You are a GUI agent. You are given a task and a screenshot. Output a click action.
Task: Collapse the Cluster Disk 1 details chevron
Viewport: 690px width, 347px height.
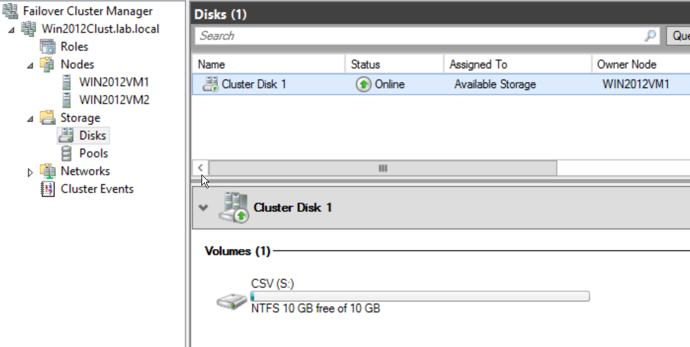click(203, 207)
